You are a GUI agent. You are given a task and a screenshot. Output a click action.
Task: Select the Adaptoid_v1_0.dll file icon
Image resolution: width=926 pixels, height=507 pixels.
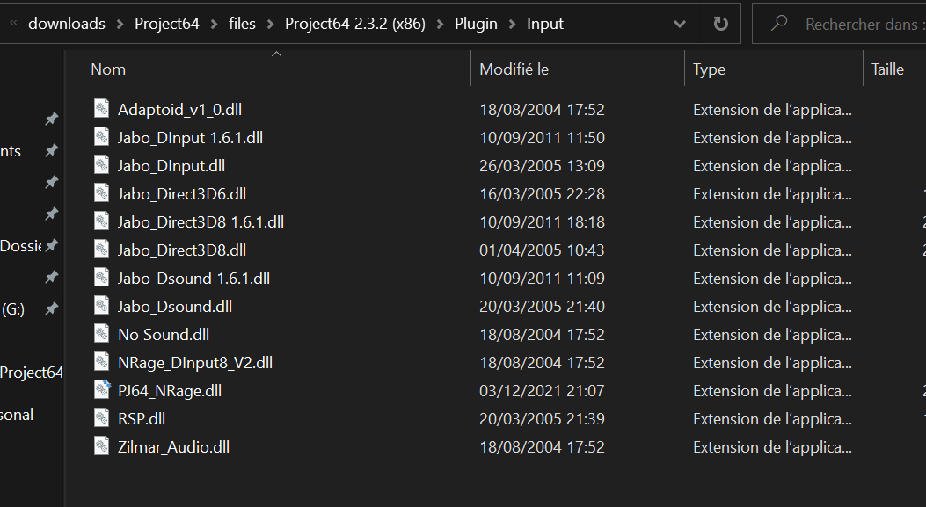[102, 109]
